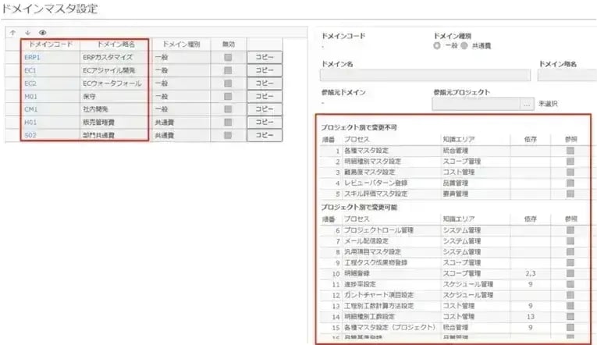Select the M01 domain code link
The height and width of the screenshot is (345, 597).
pos(30,96)
